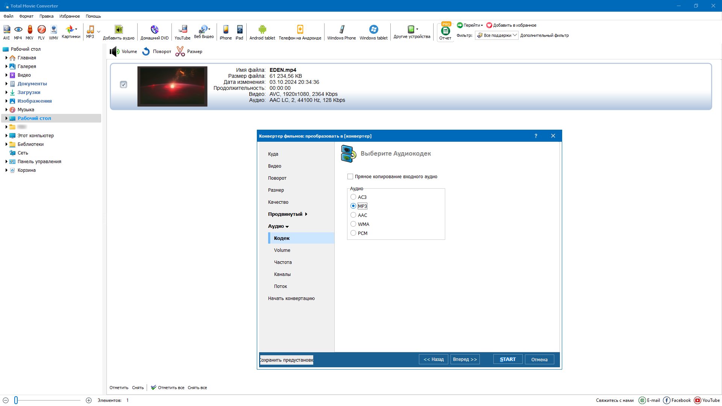Select the FLV format icon
The height and width of the screenshot is (406, 722).
[x=41, y=32]
